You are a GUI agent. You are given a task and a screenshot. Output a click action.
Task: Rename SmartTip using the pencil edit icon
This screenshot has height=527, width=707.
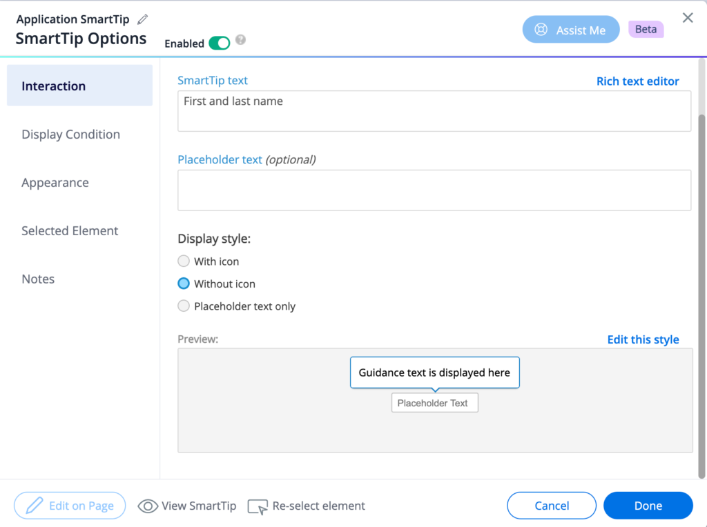click(143, 19)
